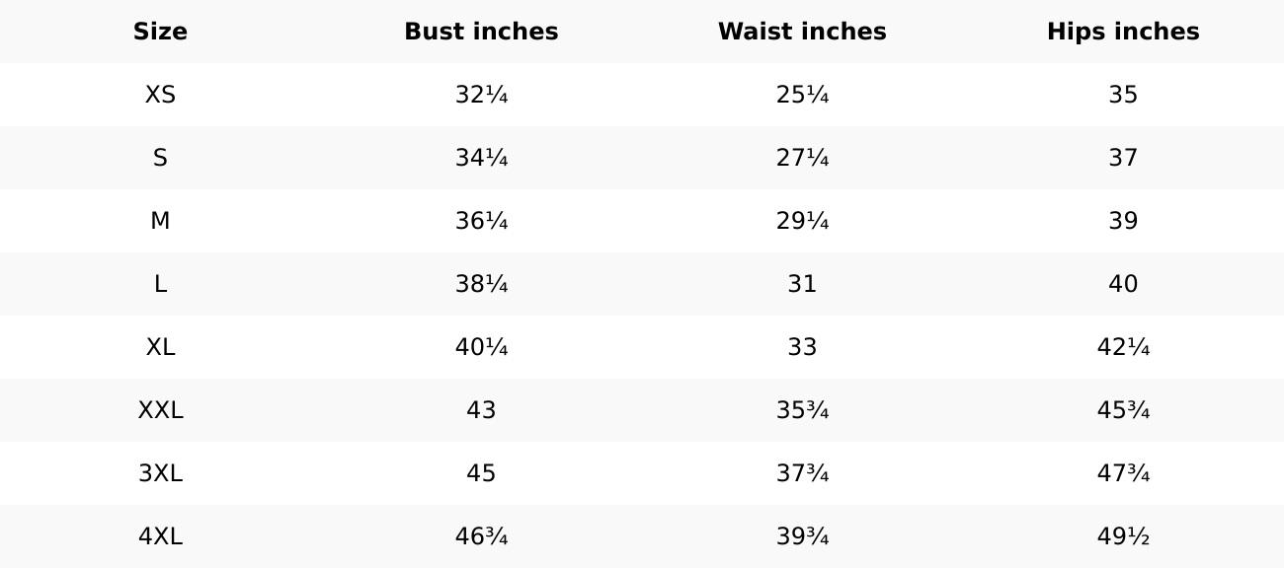Click the Hips inches column header
Screen dimensions: 1284x568
pyautogui.click(x=1123, y=32)
